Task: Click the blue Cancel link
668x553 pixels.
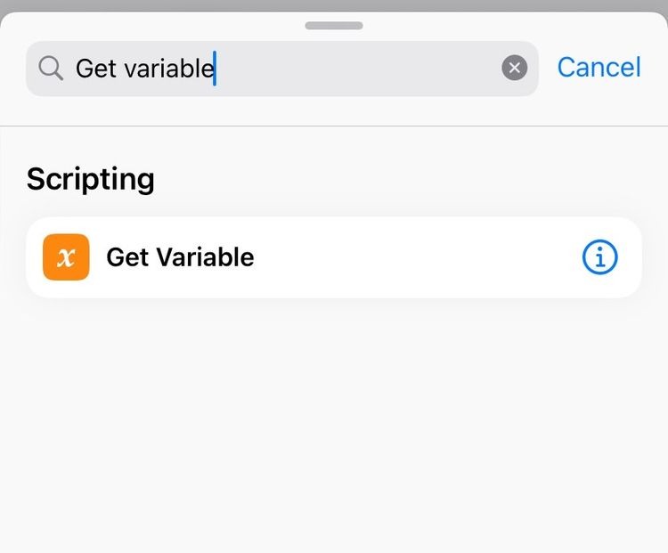Action: click(599, 68)
